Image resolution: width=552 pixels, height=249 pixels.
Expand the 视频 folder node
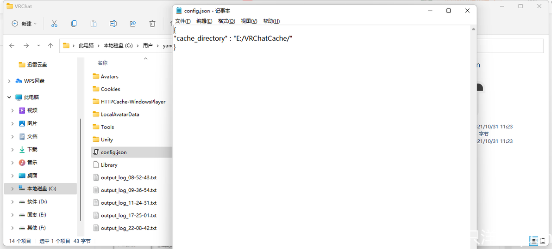point(13,110)
